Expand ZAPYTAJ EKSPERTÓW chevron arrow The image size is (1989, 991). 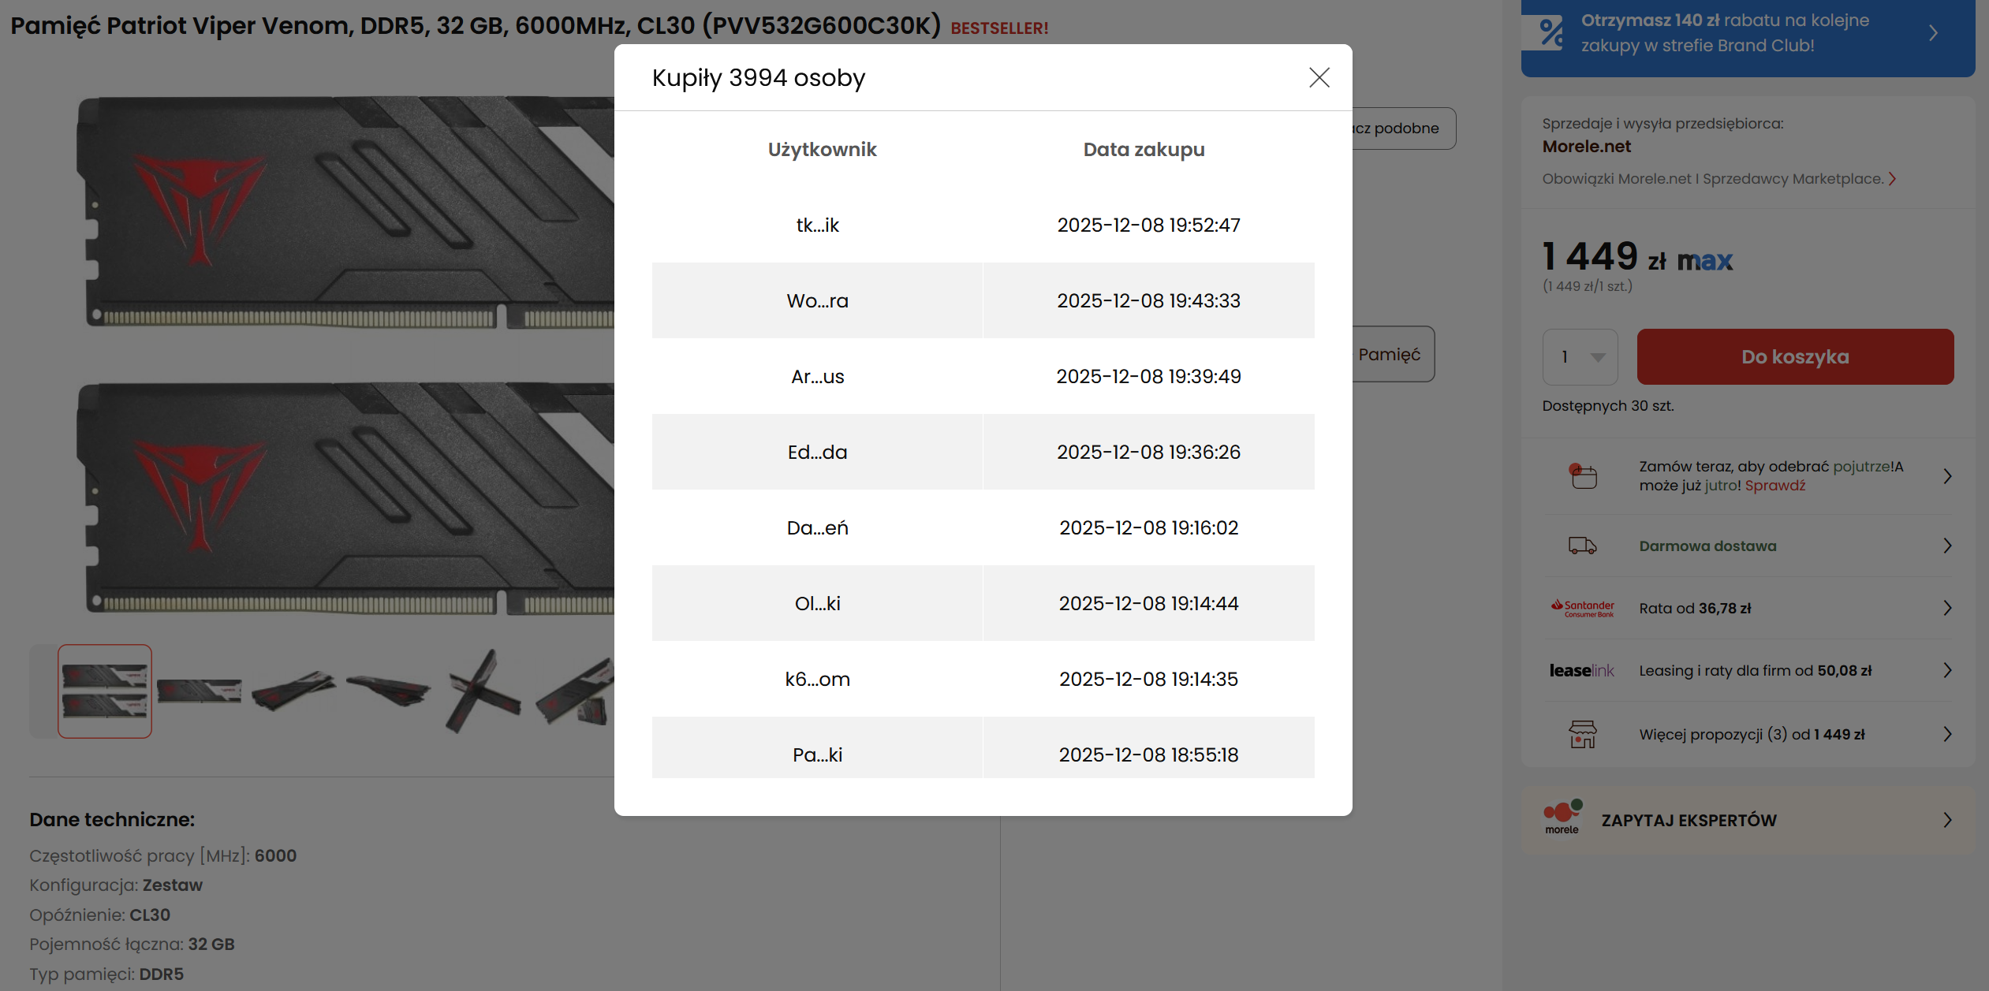point(1947,820)
